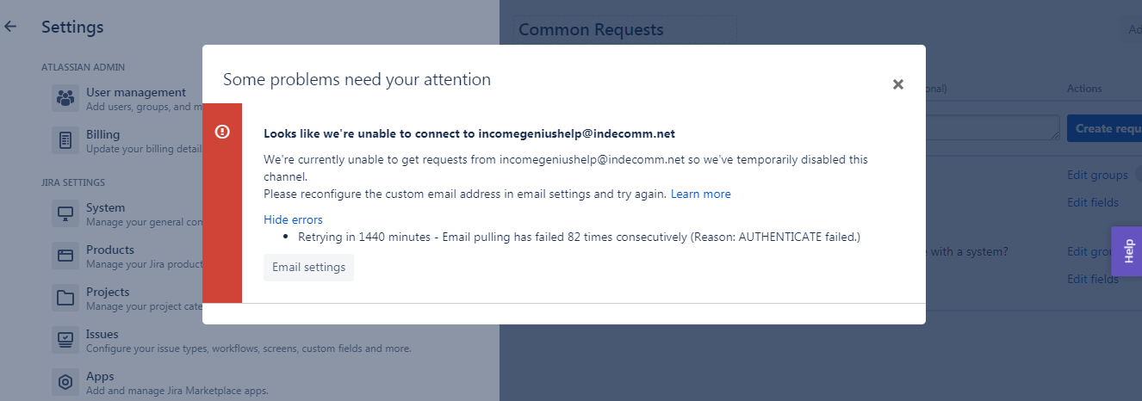This screenshot has width=1142, height=401.
Task: Open the Learn more link
Action: (x=701, y=194)
